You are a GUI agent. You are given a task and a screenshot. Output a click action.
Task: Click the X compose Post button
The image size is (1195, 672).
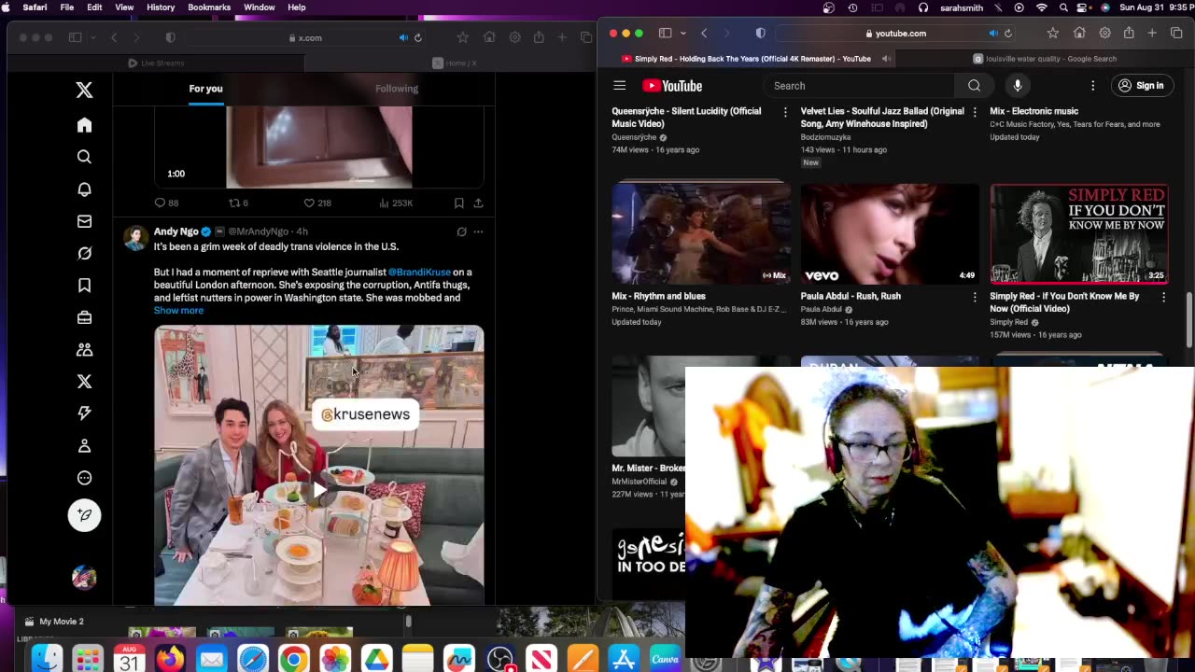[84, 515]
